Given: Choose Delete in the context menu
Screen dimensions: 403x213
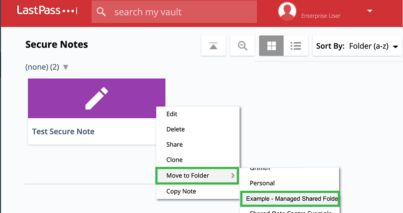Looking at the screenshot, I should tap(176, 129).
